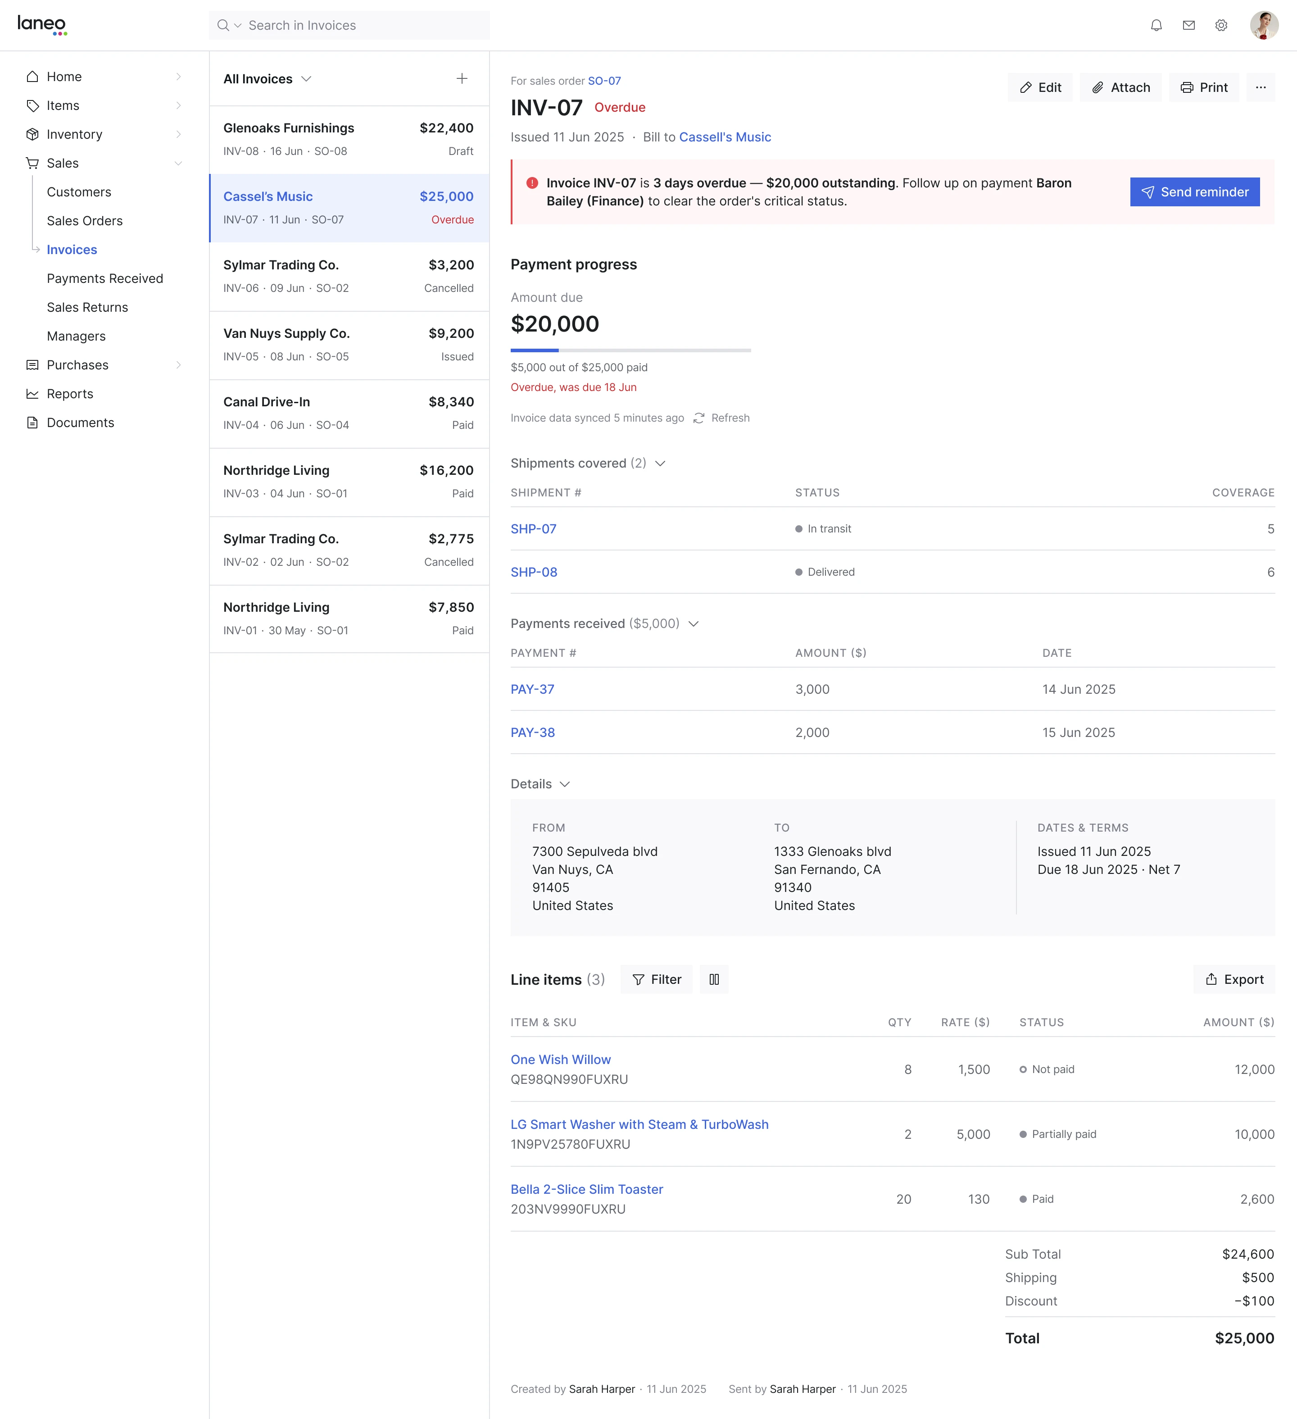1297x1419 pixels.
Task: Click the Refresh sync icon
Action: click(x=699, y=418)
